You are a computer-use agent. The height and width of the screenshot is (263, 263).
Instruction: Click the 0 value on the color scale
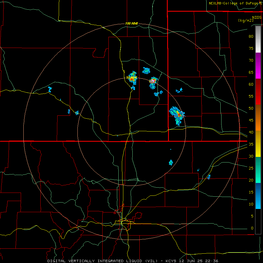[252, 228]
